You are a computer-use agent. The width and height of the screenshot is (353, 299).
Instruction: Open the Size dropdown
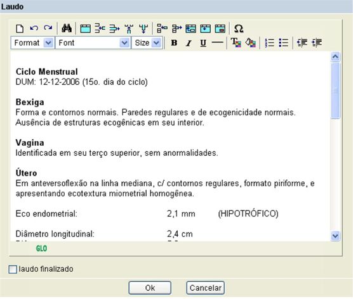coord(147,42)
